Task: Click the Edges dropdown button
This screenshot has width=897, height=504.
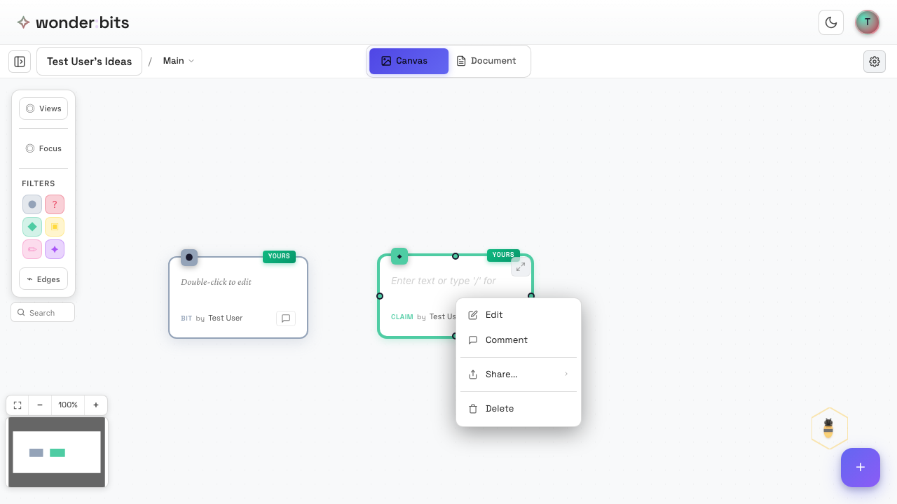Action: click(x=43, y=279)
